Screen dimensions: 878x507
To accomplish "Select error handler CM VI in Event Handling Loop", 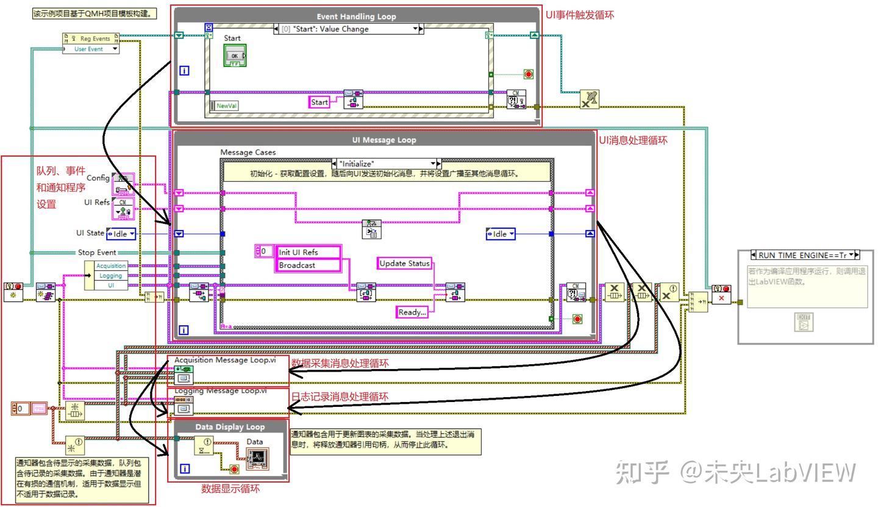I will 517,99.
